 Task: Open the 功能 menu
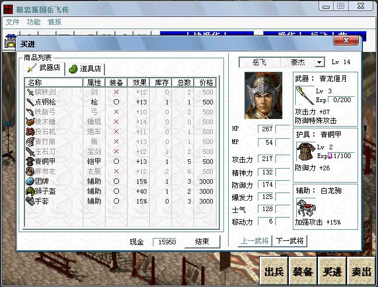click(x=33, y=22)
